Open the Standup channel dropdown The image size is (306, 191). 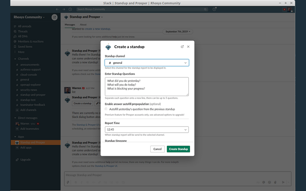click(x=147, y=63)
